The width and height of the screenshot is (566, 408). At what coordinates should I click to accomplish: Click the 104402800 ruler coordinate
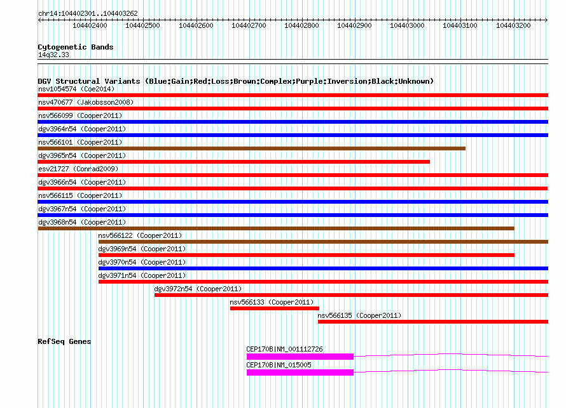point(302,25)
